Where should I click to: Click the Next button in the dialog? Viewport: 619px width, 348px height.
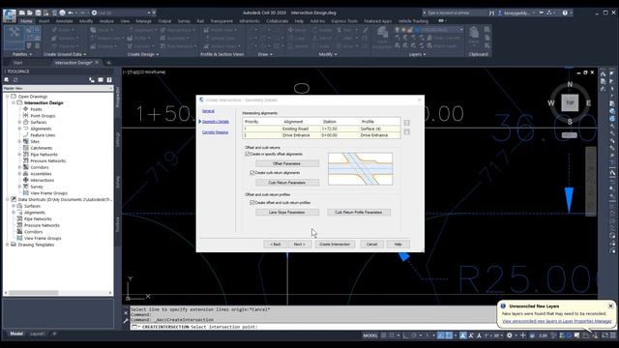[x=299, y=245]
